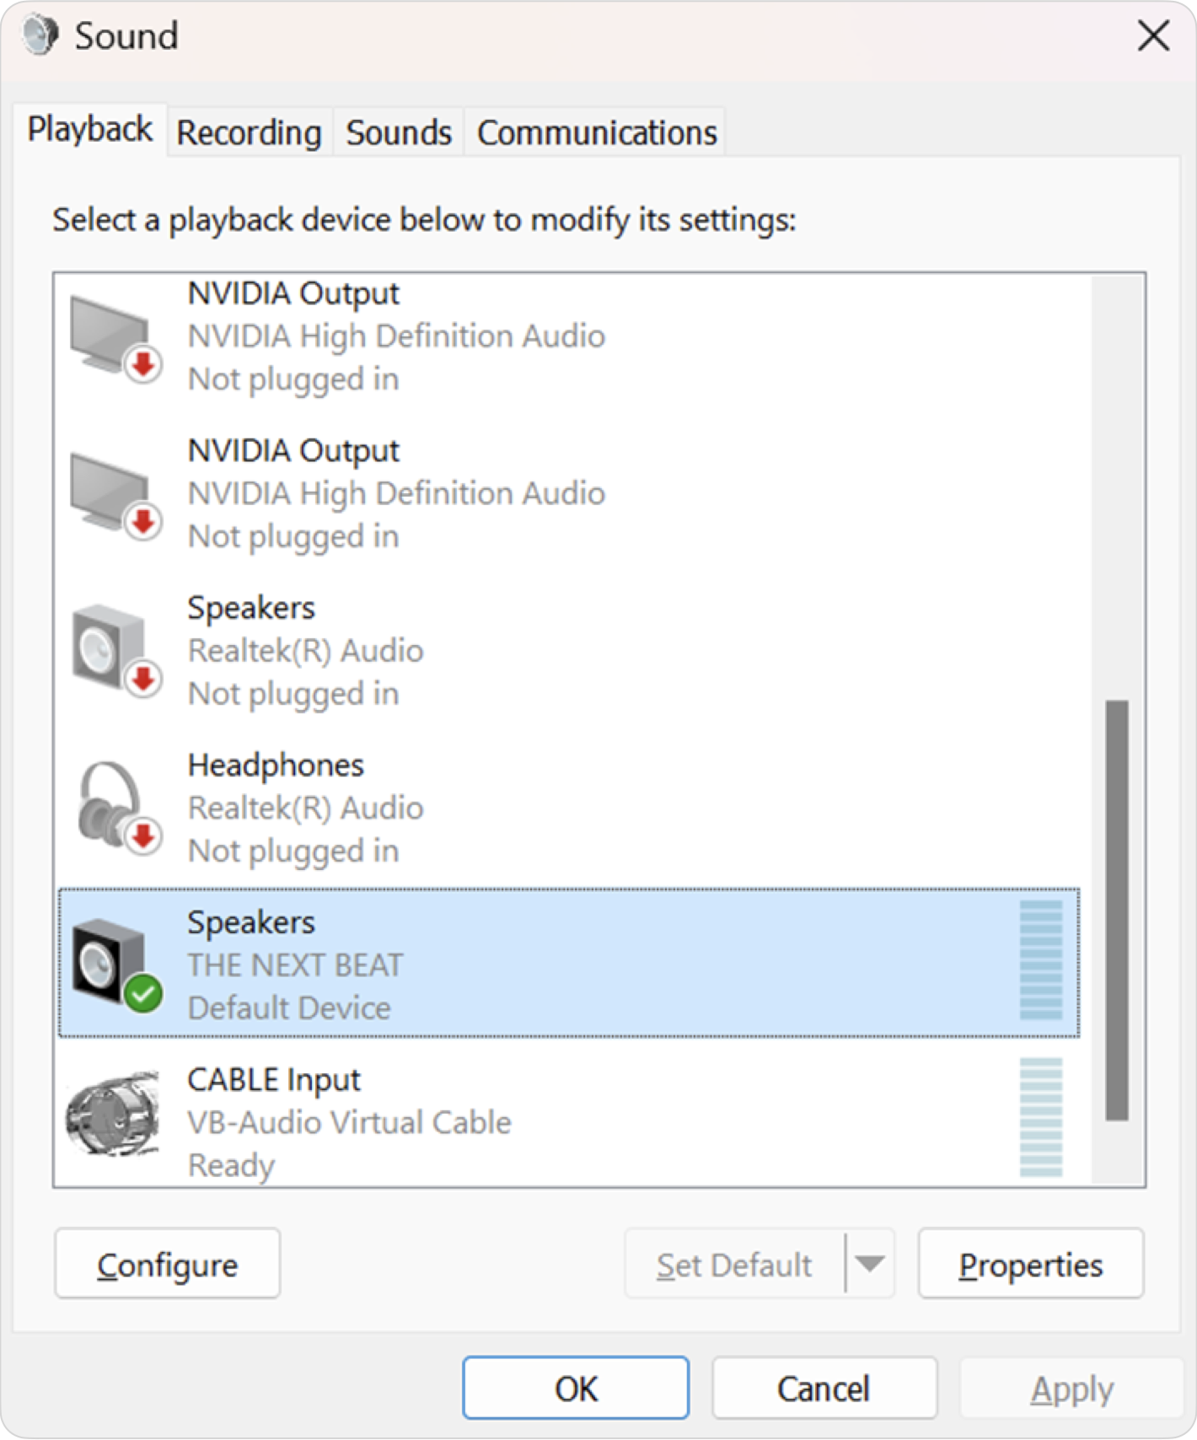Confirm the dialog with OK
Screen dimensions: 1197x1440
[x=576, y=1389]
